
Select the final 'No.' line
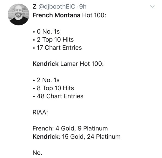[37, 153]
